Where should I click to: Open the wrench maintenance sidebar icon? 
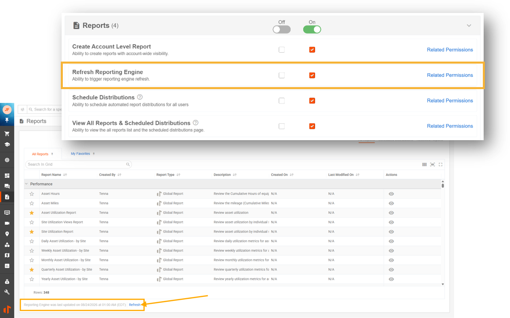coord(7,292)
